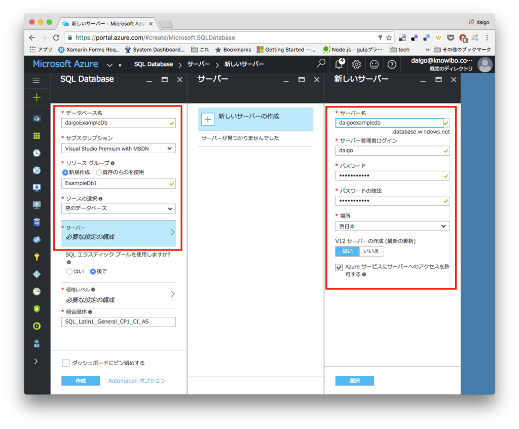The width and height of the screenshot is (519, 429).
Task: Open 場所 location dropdown
Action: click(x=392, y=226)
